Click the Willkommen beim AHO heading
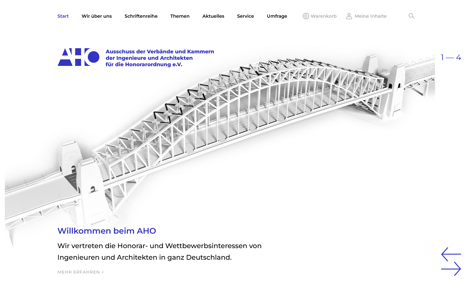 106,231
